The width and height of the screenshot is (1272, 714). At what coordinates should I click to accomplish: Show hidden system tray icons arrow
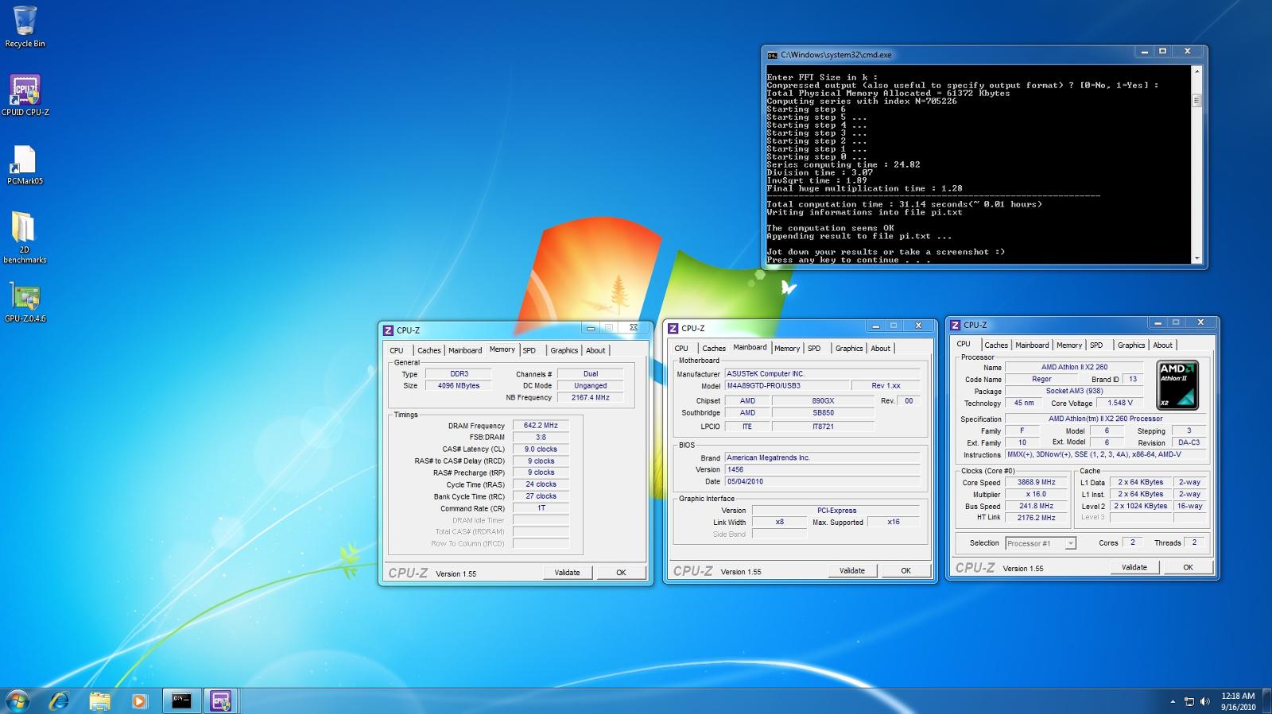pyautogui.click(x=1173, y=701)
